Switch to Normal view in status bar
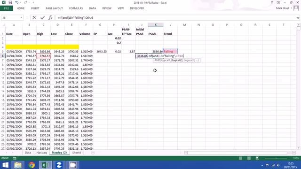 tap(240, 158)
